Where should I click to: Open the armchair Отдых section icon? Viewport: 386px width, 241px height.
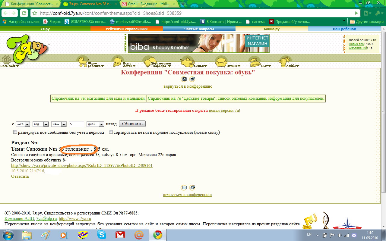(221, 62)
